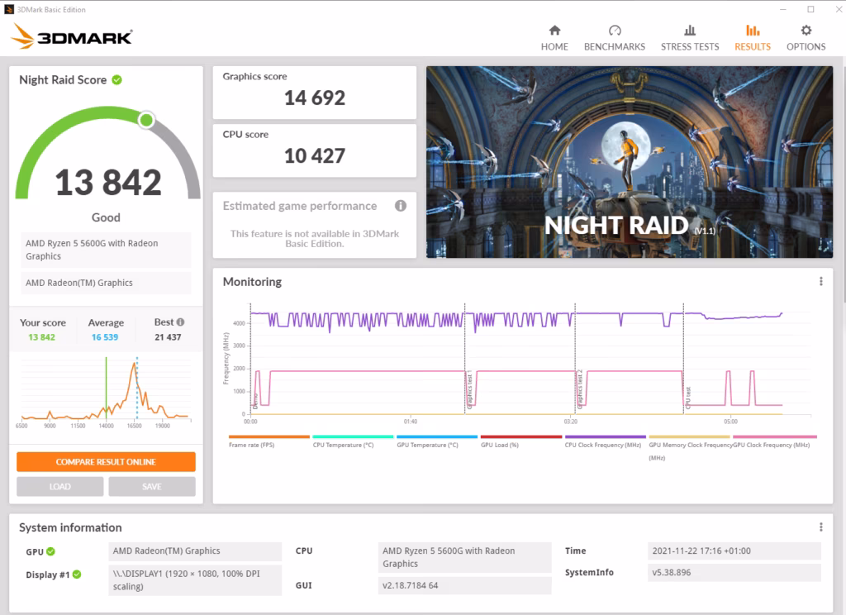
Task: Toggle GPU Memory Clock Frequency legend item
Action: [689, 448]
